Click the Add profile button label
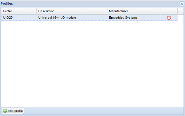Image resolution: width=185 pixels, height=116 pixels. click(15, 111)
